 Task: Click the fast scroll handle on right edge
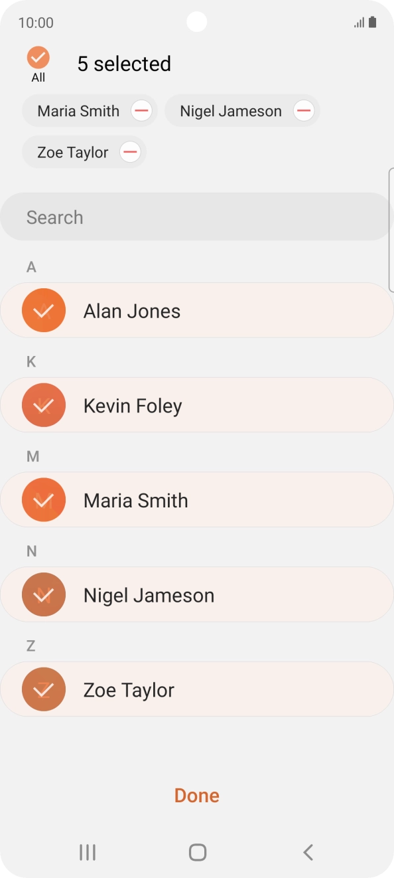[391, 230]
